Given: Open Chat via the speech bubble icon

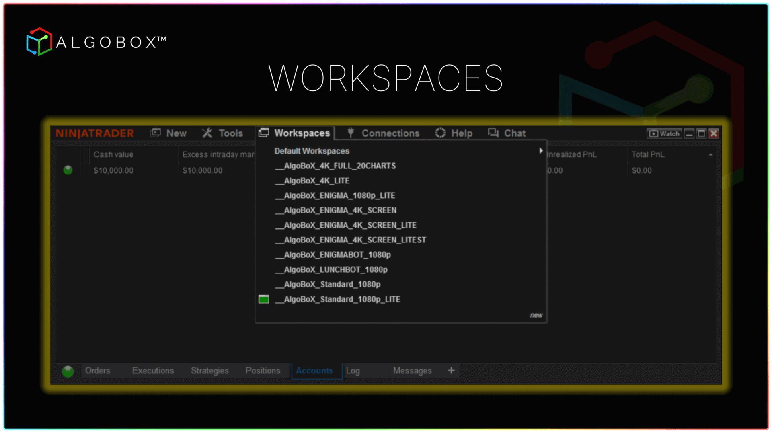Looking at the screenshot, I should point(493,133).
